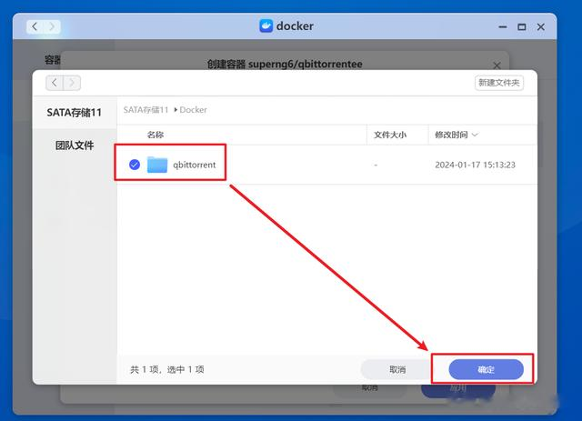
Task: Close the docker window
Action: pos(540,26)
